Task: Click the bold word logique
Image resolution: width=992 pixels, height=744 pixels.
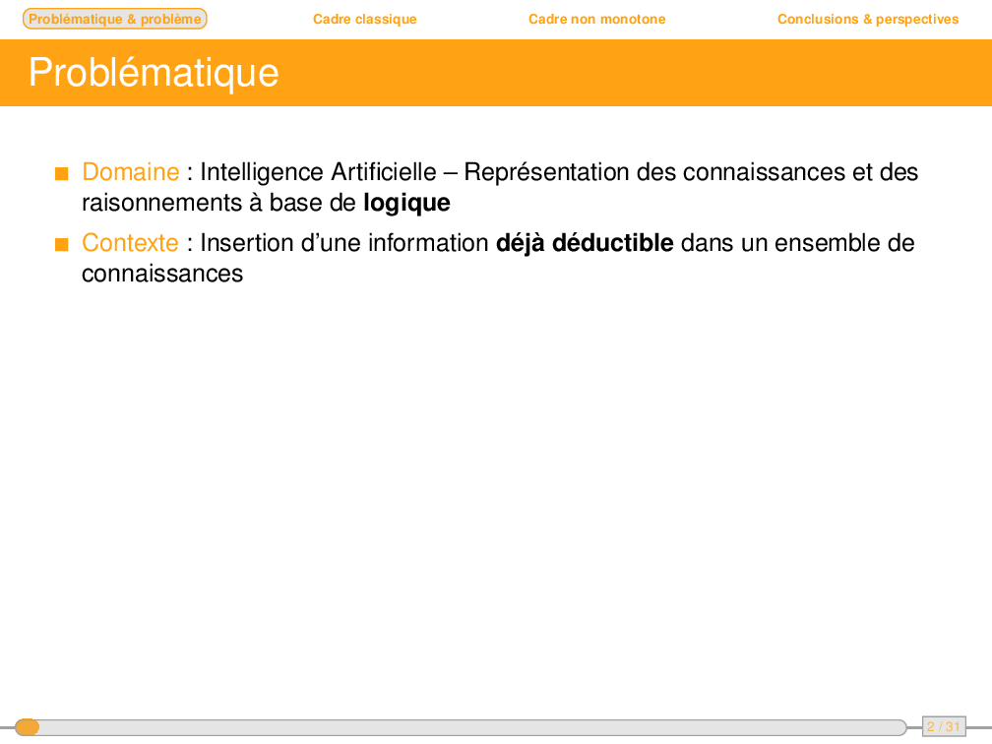Action: (406, 204)
